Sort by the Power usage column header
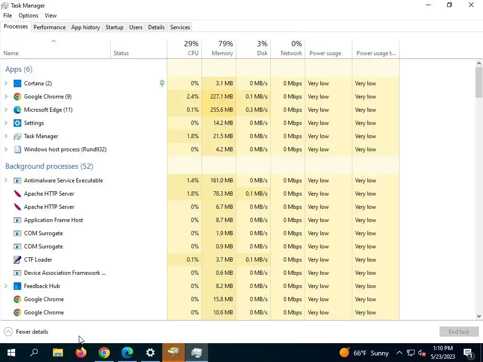 pyautogui.click(x=329, y=49)
